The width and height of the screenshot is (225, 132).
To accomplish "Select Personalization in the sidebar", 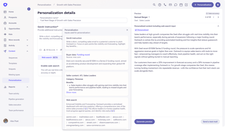I will [x=16, y=80].
